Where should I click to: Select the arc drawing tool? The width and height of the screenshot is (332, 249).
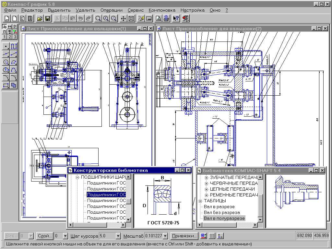coord(14,62)
